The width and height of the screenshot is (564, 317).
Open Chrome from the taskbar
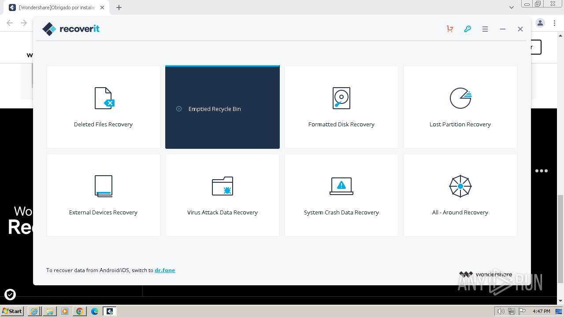click(x=79, y=311)
